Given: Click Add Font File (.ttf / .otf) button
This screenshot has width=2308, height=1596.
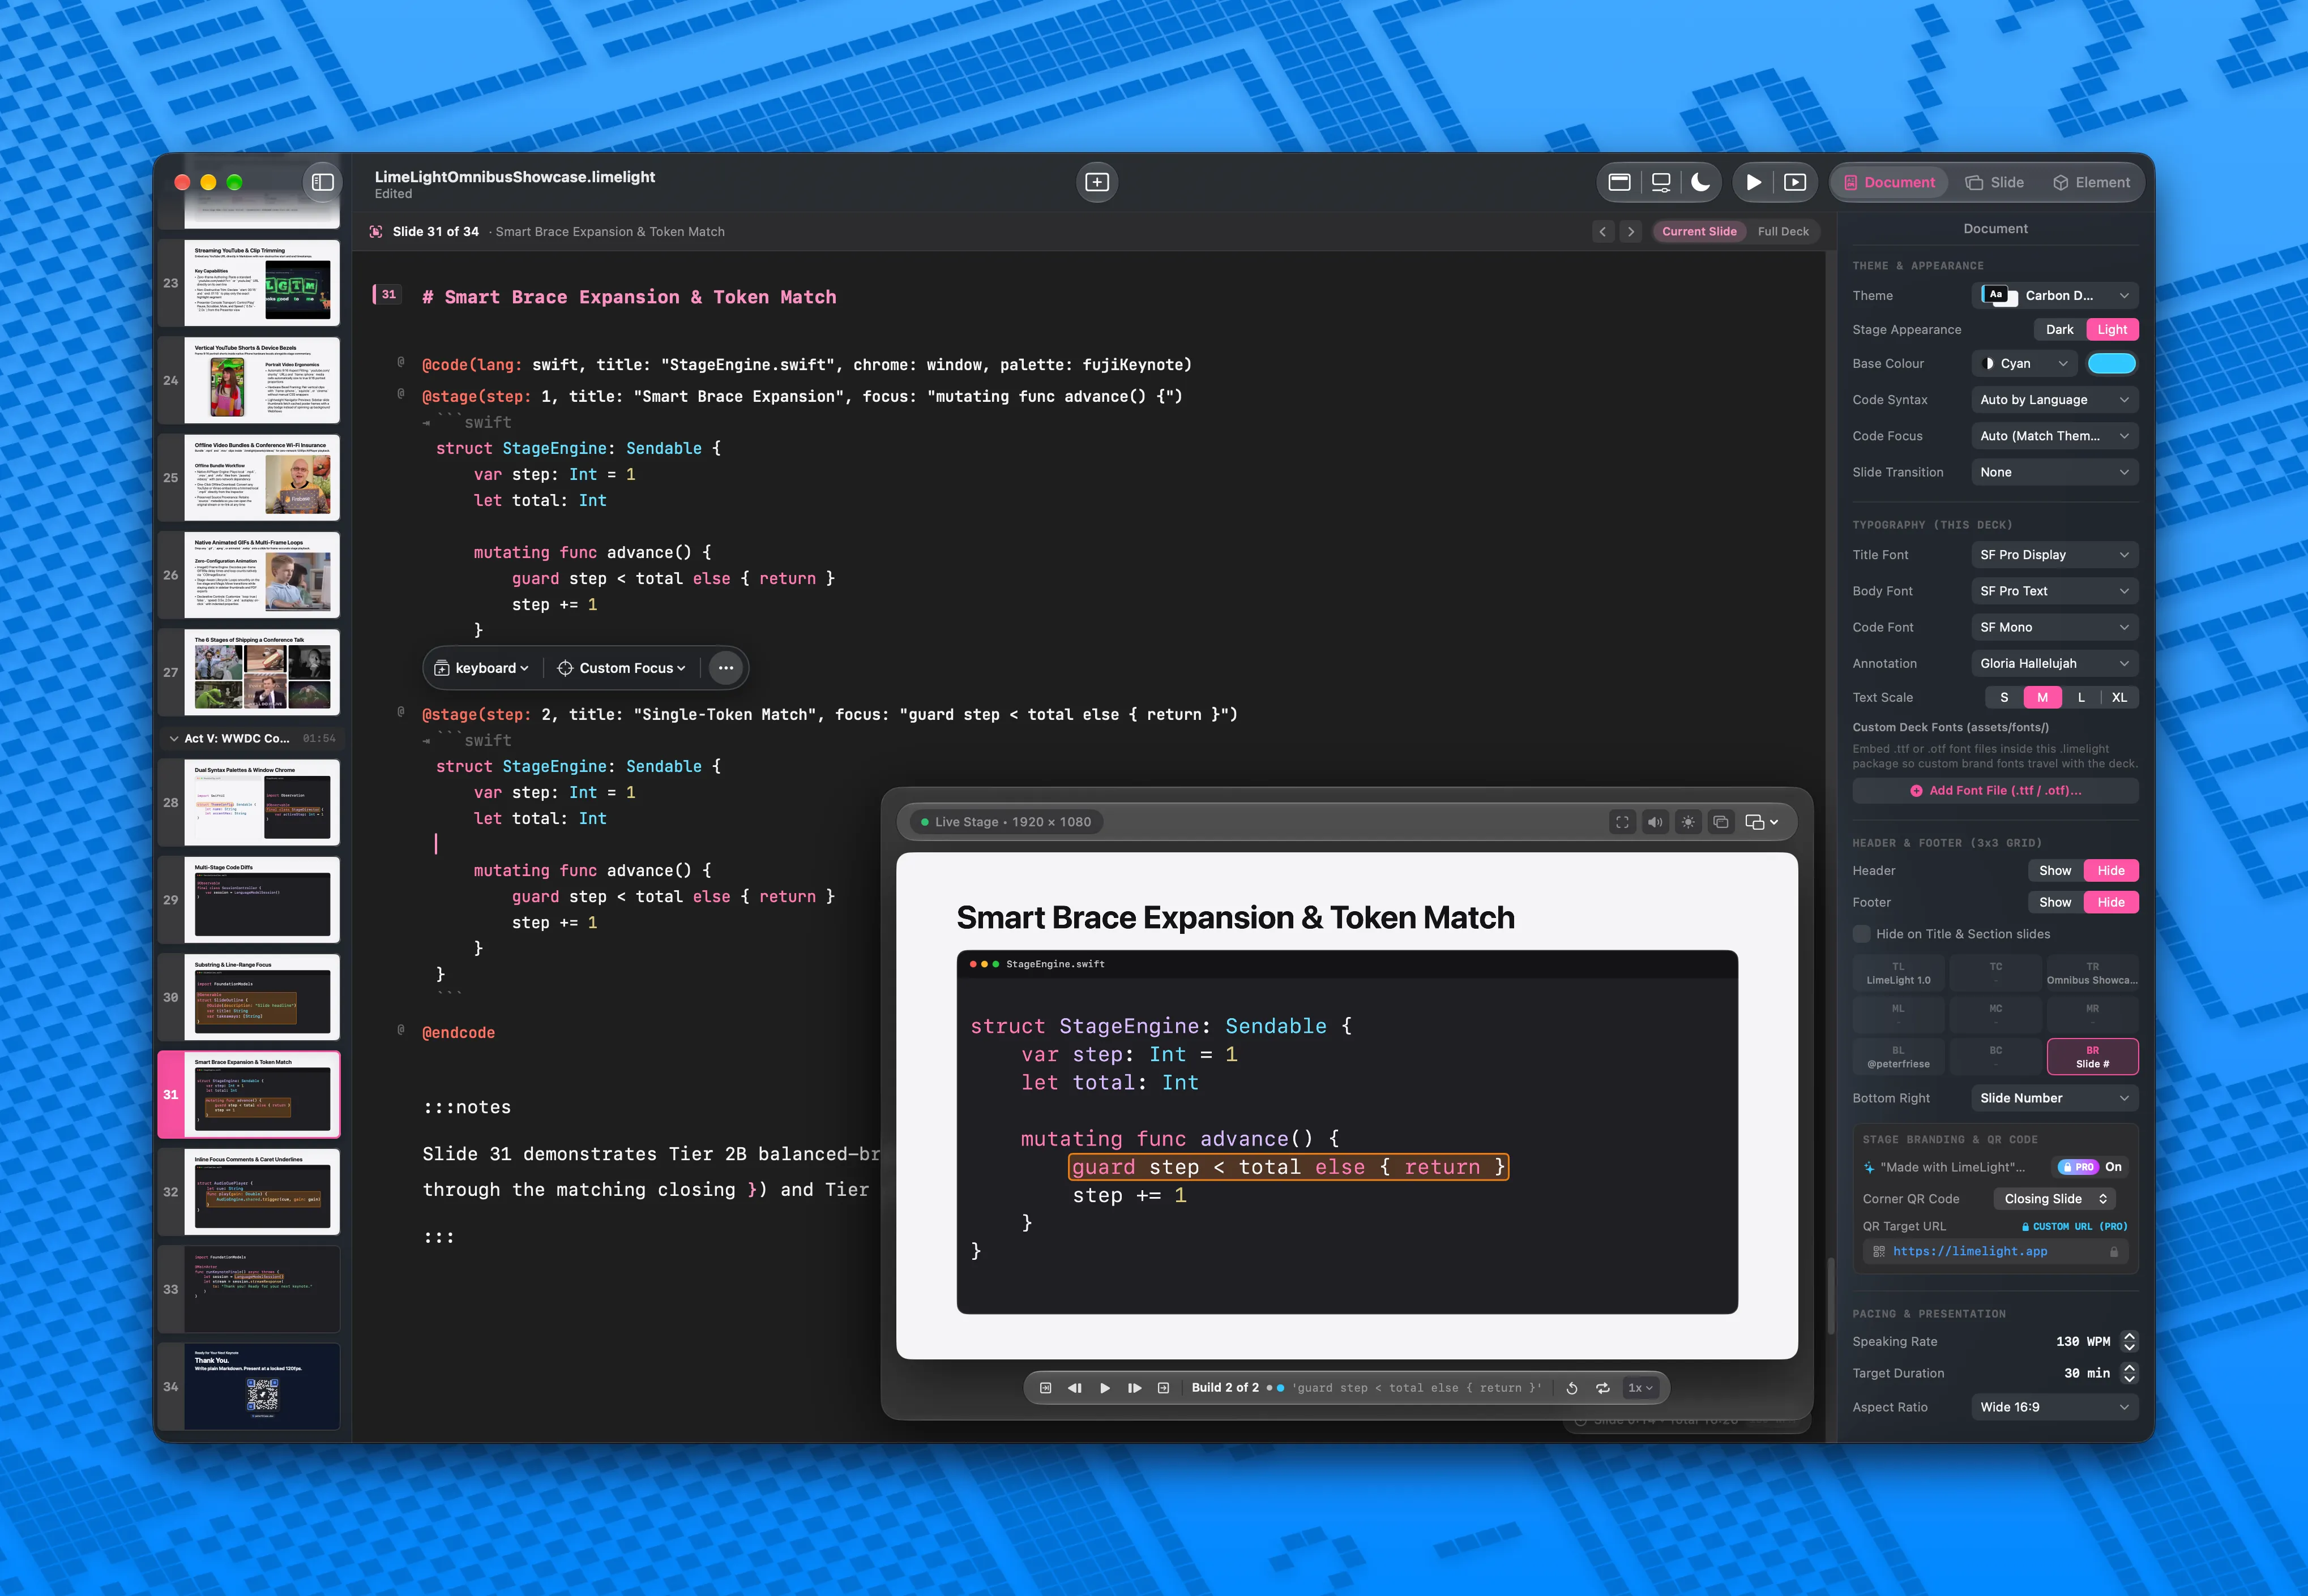Looking at the screenshot, I should 1995,790.
